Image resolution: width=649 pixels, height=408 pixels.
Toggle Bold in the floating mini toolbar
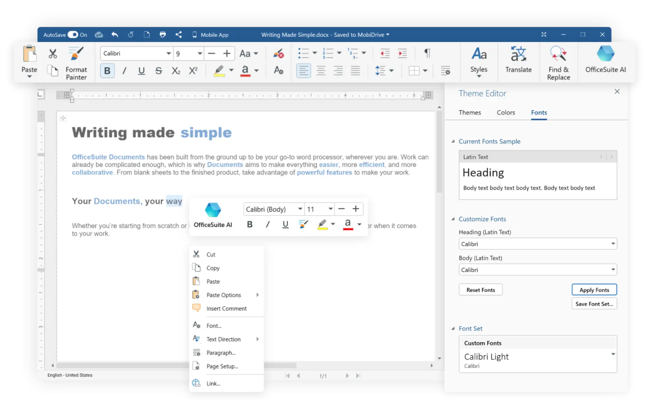coord(250,224)
